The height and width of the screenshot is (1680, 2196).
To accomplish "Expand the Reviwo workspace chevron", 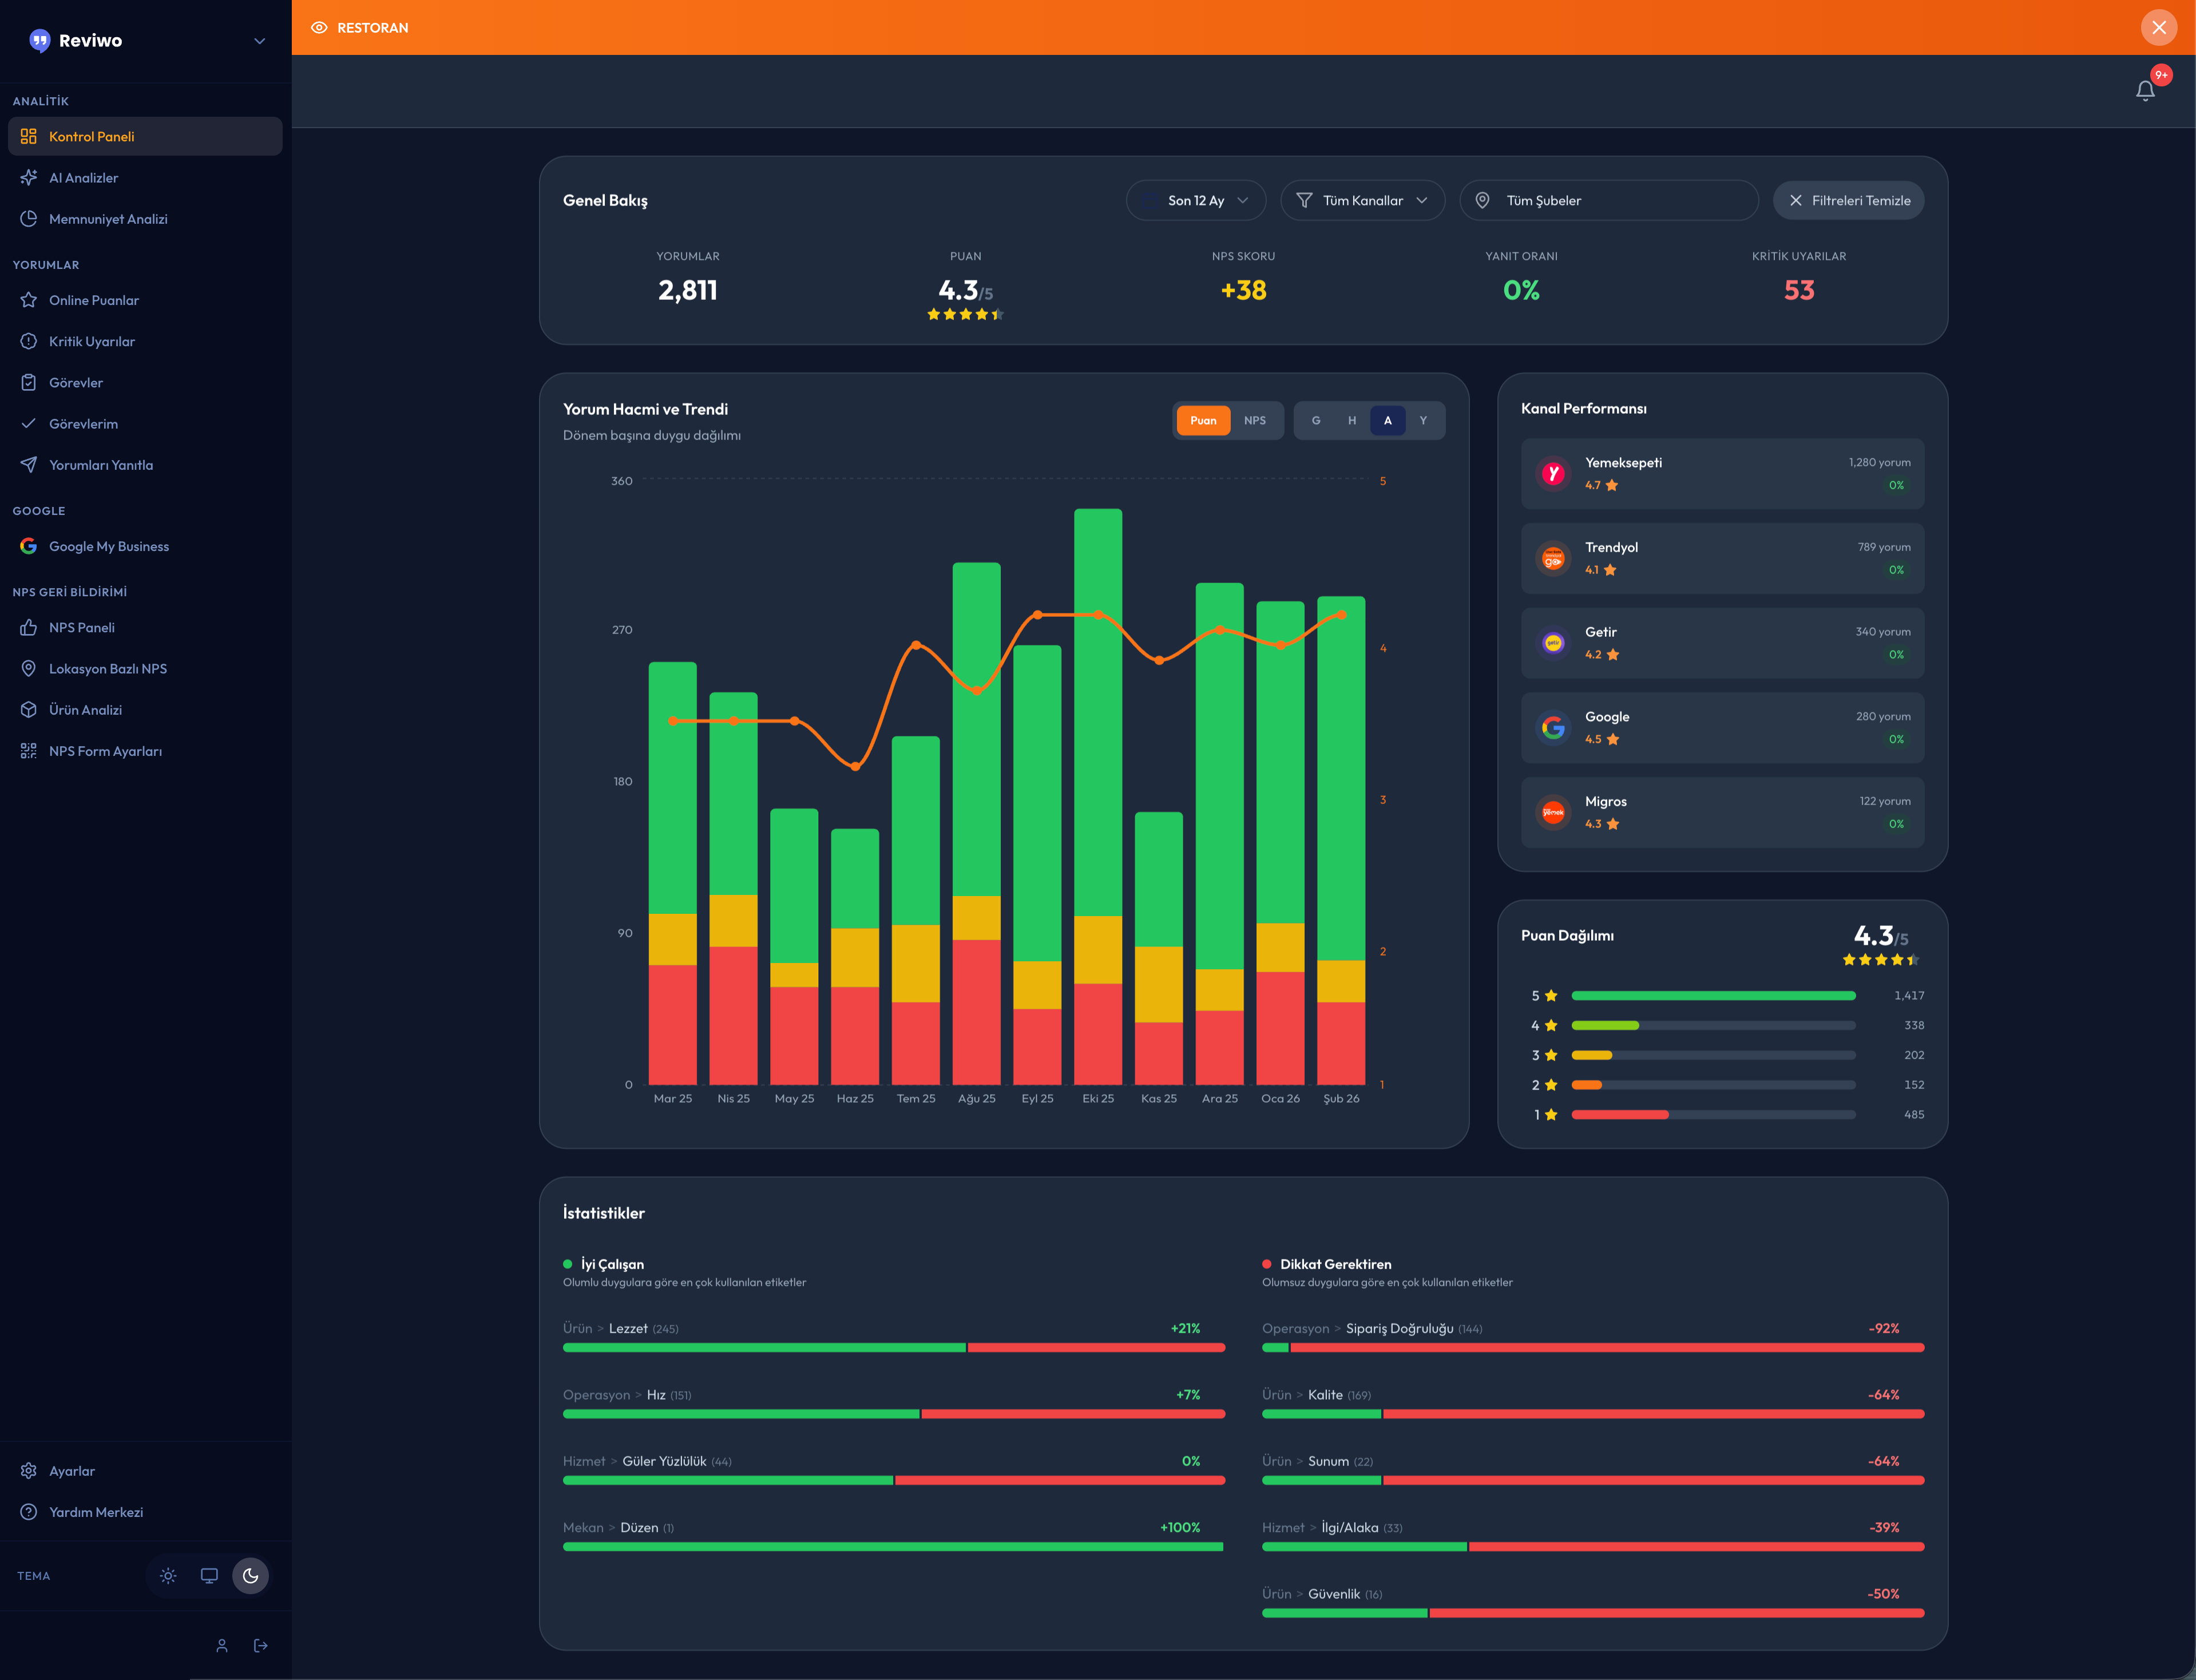I will click(260, 41).
